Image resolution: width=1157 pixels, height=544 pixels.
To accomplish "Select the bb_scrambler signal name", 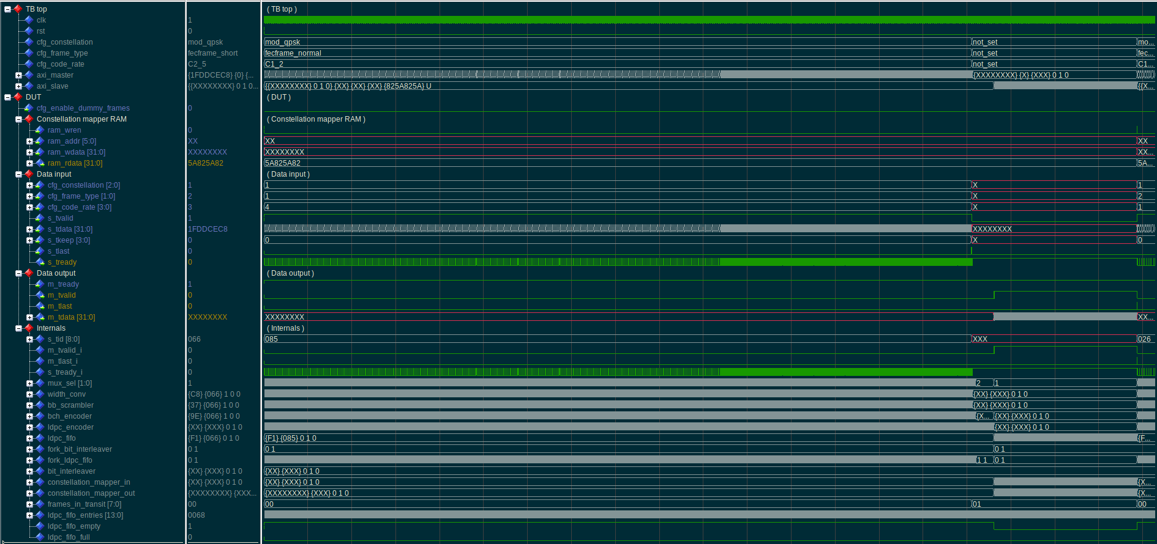I will coord(70,405).
